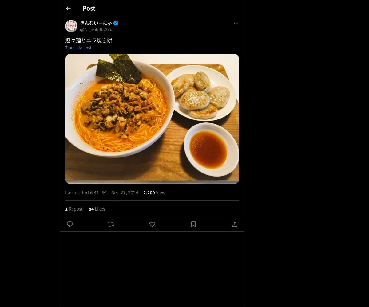Open the post's three-dot More menu

236,23
